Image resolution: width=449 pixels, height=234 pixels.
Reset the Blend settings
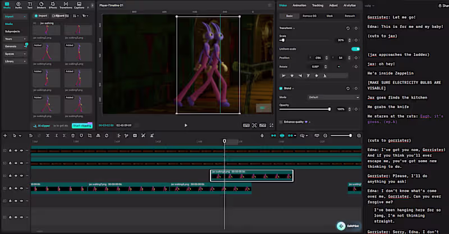pyautogui.click(x=347, y=88)
